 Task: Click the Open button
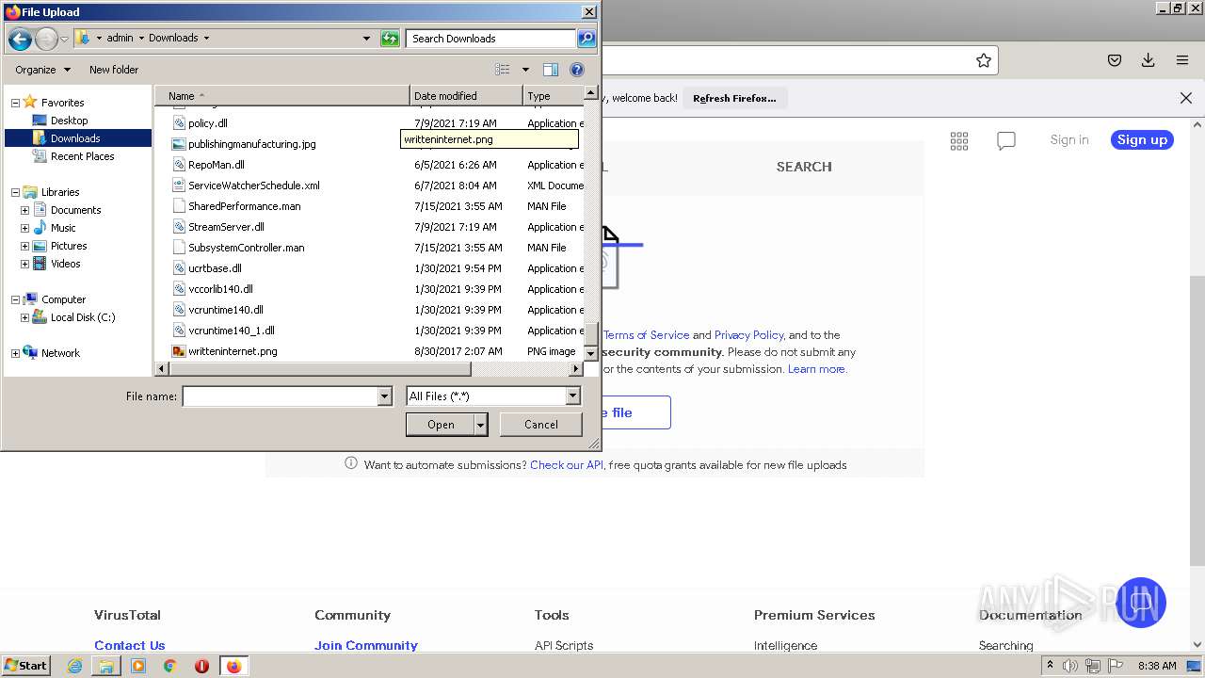point(441,425)
